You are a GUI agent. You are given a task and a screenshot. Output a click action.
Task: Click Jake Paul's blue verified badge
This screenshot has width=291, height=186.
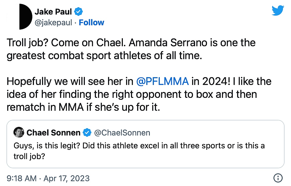coord(78,12)
